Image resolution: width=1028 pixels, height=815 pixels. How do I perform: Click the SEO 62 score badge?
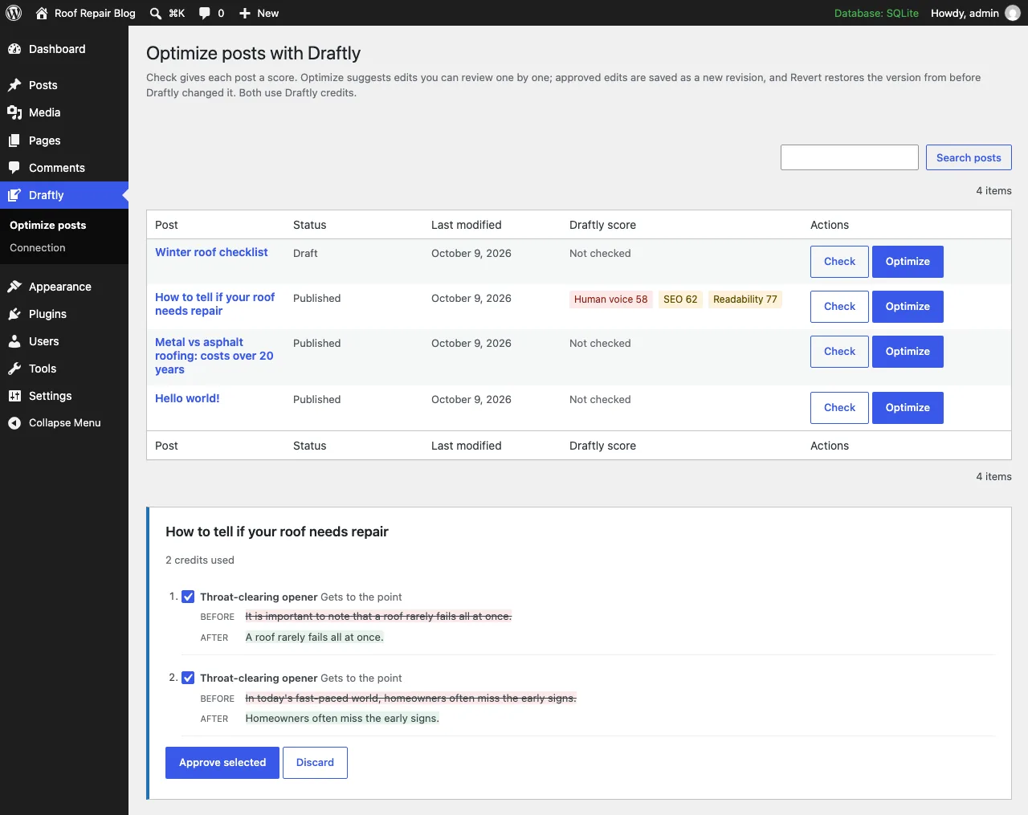(680, 300)
